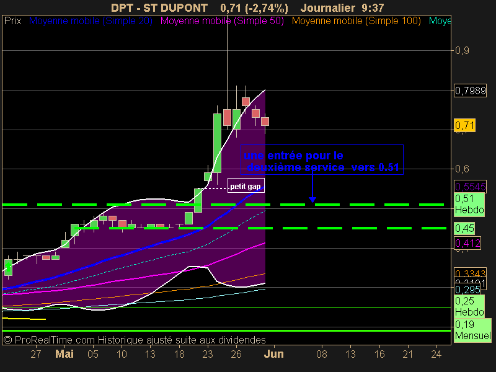Viewport: 496px width, 372px height.
Task: Click the 0,9 price axis value
Action: coord(462,50)
